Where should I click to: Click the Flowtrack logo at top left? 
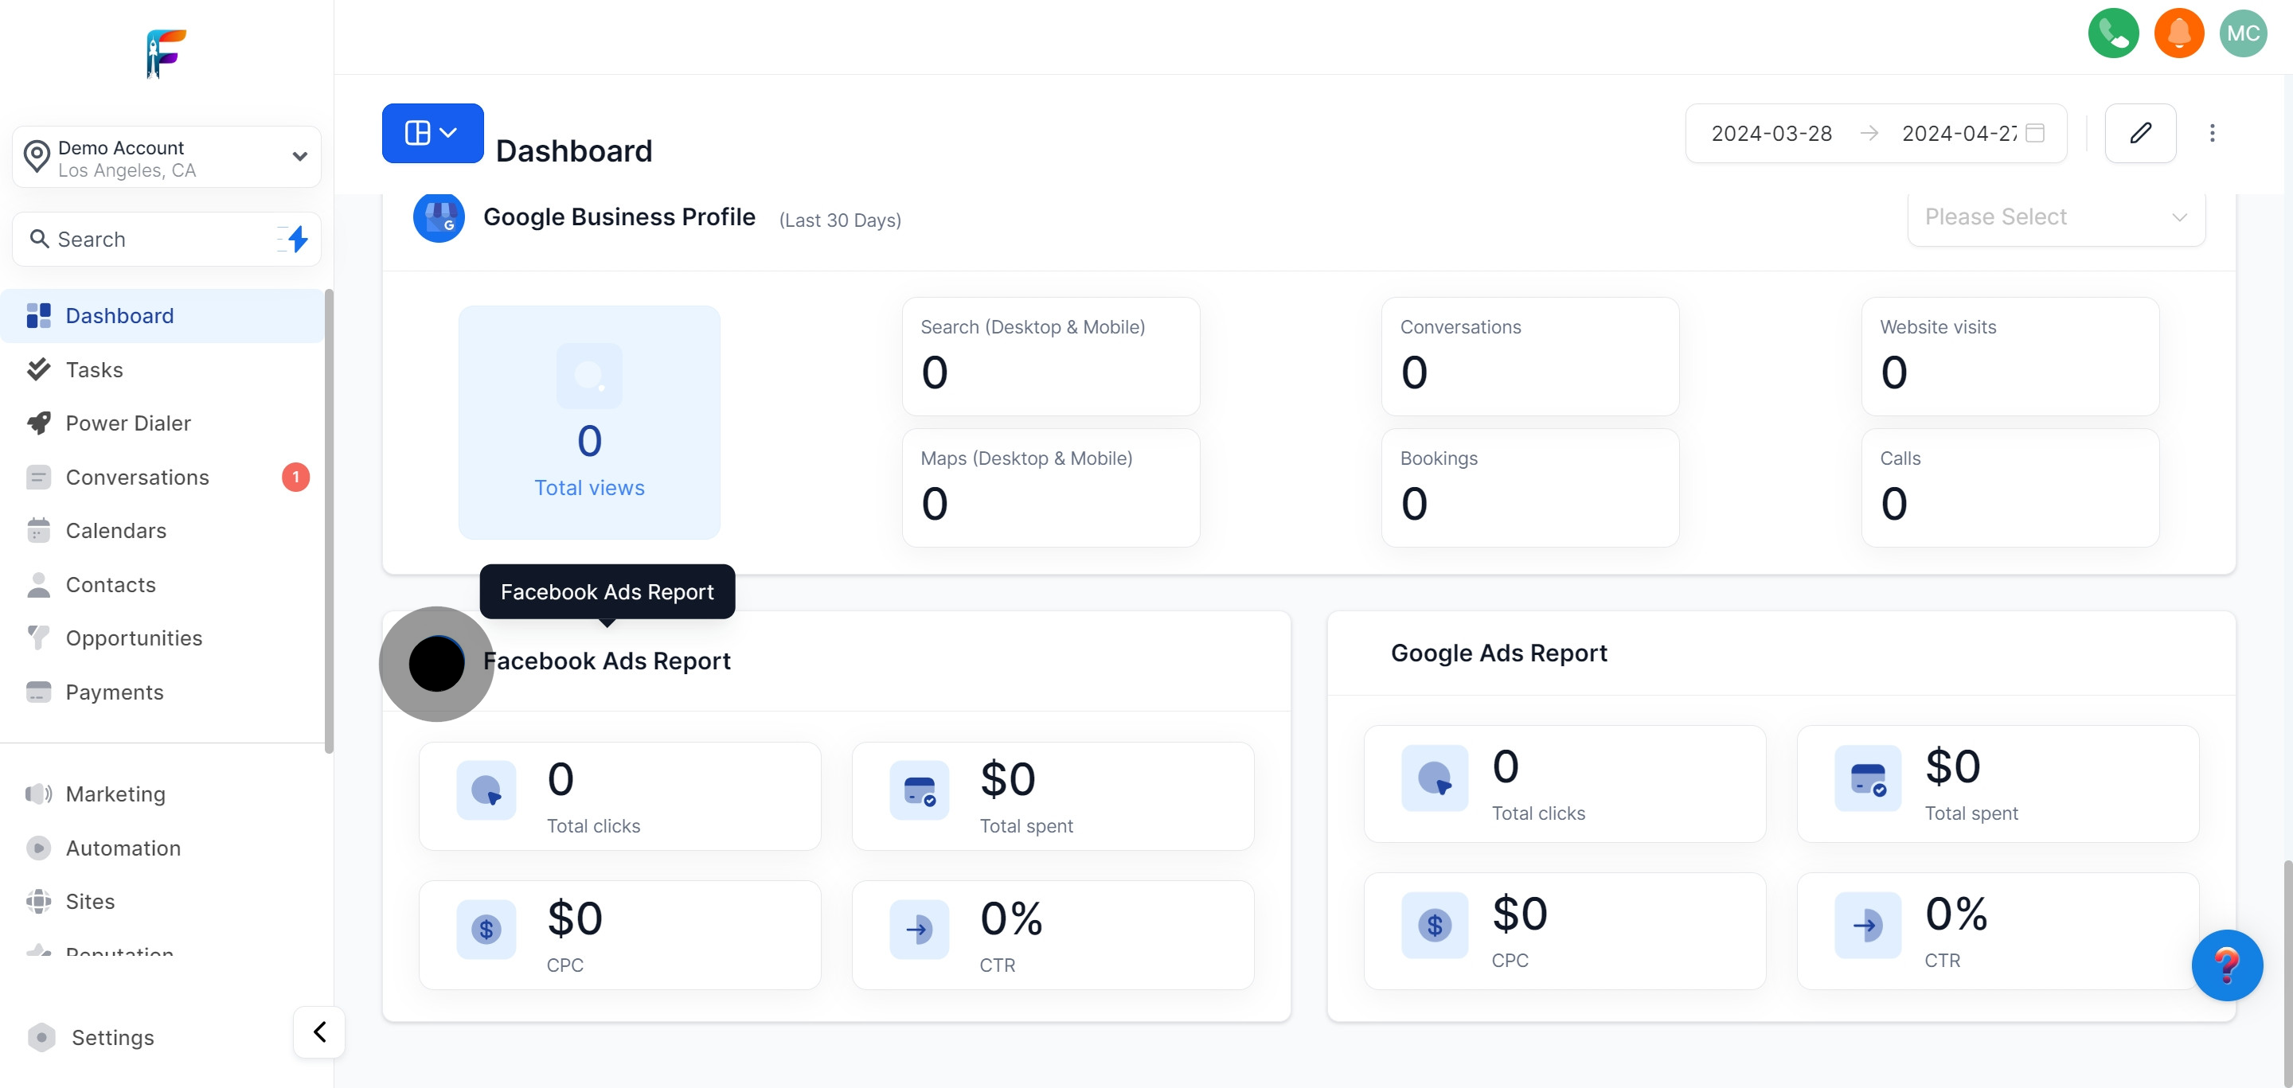tap(165, 53)
